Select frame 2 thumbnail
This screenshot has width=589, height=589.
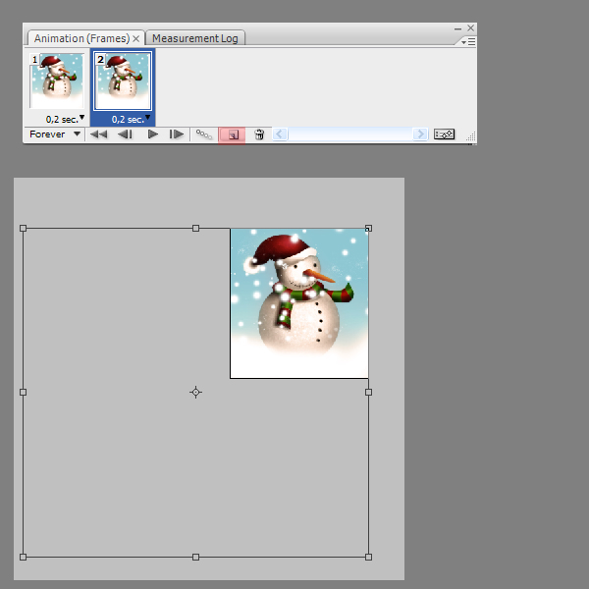coord(124,82)
